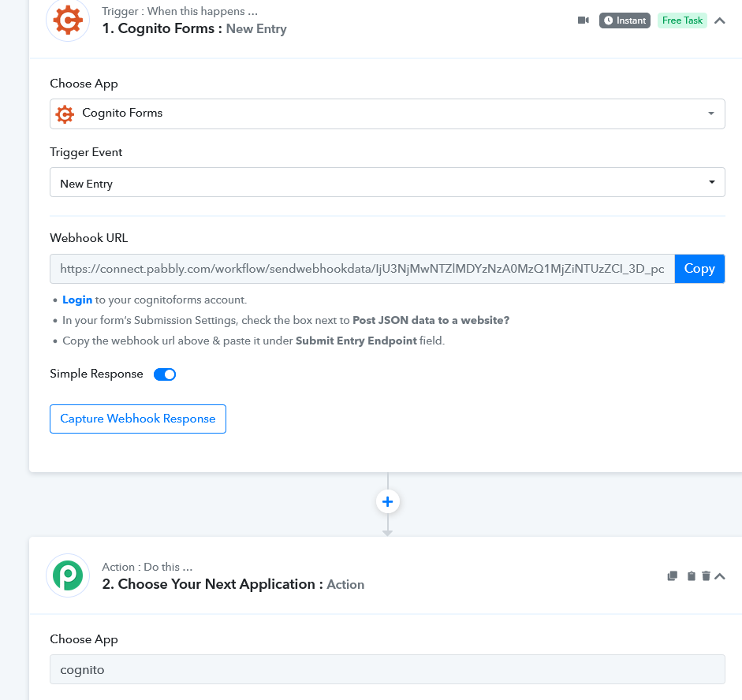Click the clipboard paste icon on action step
Viewport: 742px width, 700px height.
(x=692, y=575)
